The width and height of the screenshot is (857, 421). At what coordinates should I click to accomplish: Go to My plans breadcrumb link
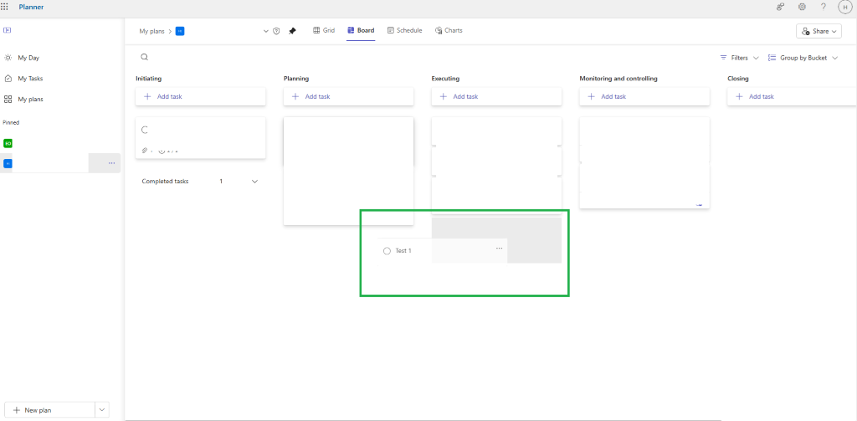[x=151, y=31]
